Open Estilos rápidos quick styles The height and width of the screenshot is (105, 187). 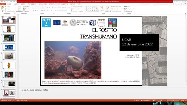point(107,9)
